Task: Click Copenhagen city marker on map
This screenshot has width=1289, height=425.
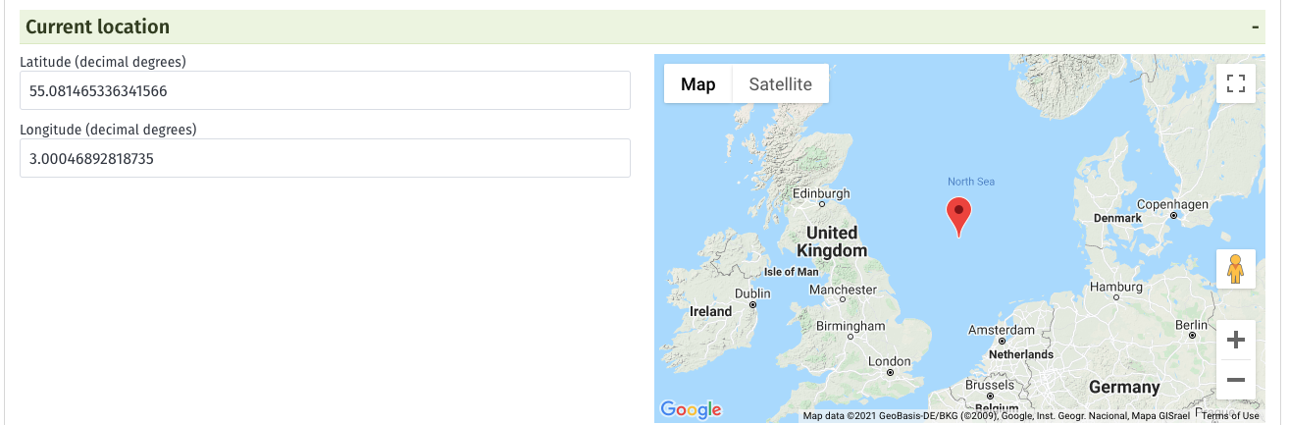Action: (x=1173, y=215)
